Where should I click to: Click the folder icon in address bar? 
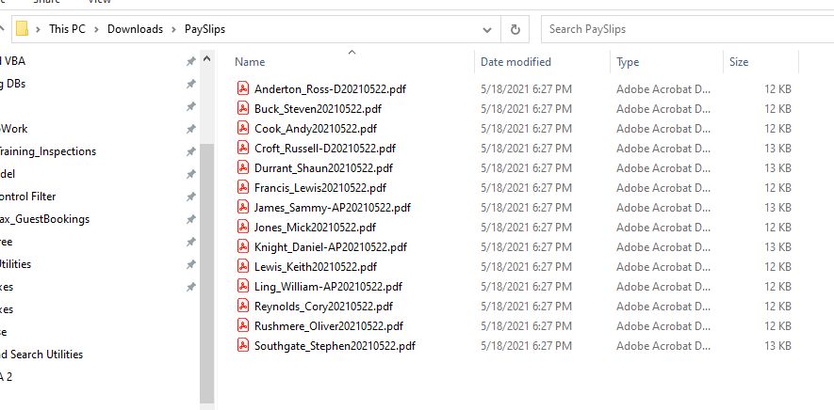[22, 28]
